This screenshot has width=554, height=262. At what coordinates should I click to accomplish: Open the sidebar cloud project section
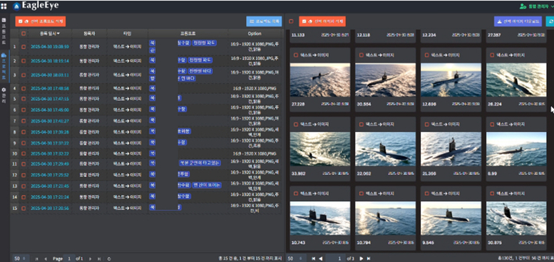[x=4, y=66]
